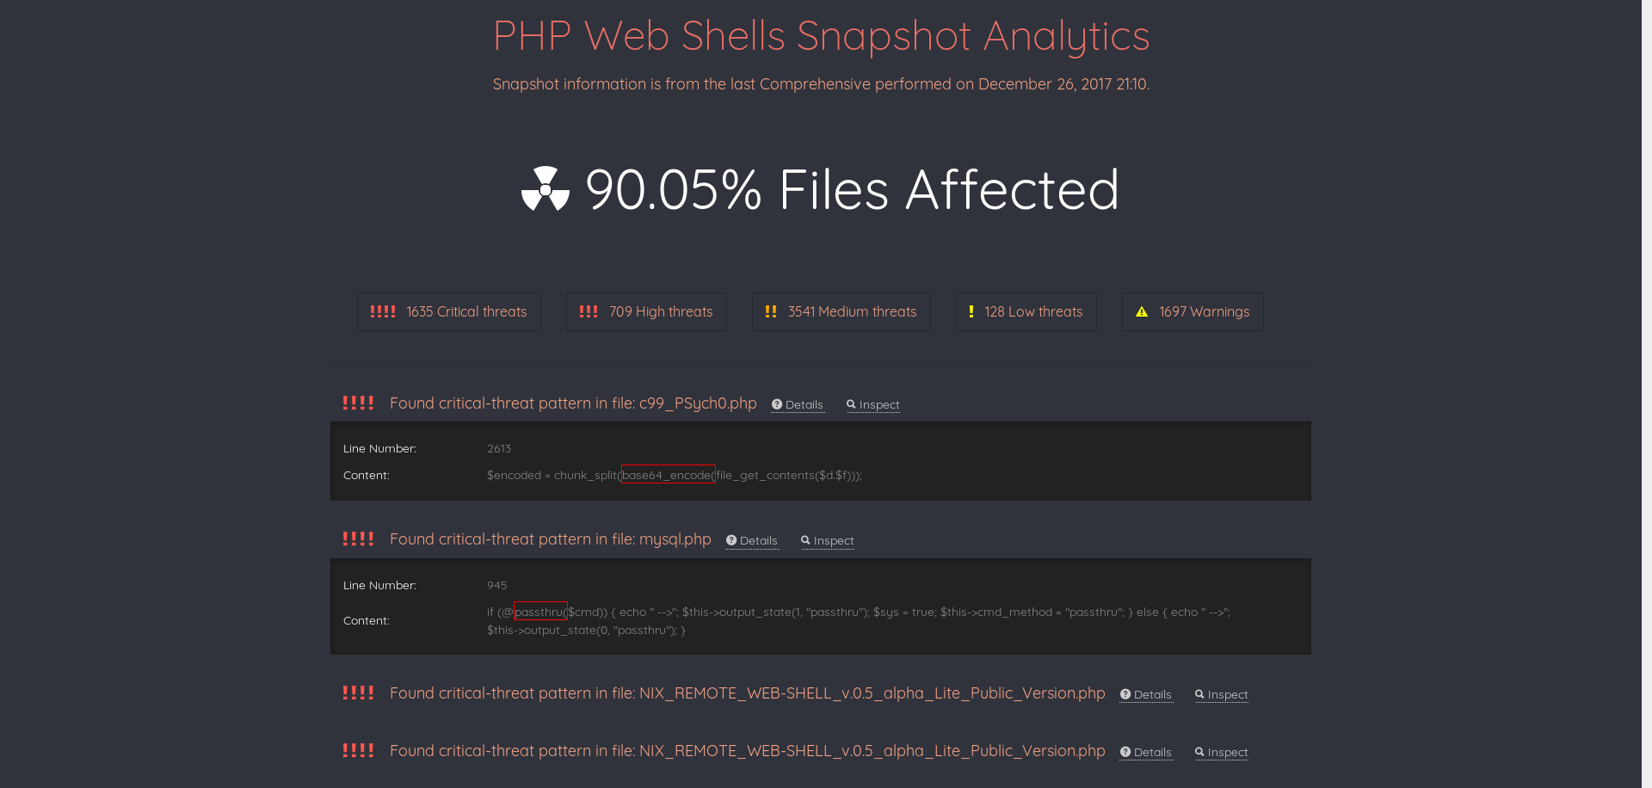Image resolution: width=1652 pixels, height=788 pixels.
Task: Collapse the mysql.php critical-threat entry title
Action: 551,539
